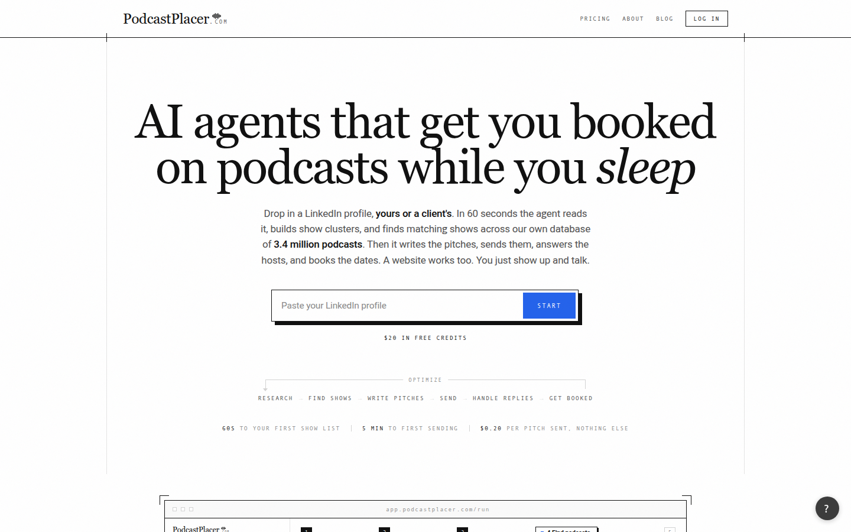
Task: Focus the Paste your LinkedIn profile field
Action: [x=398, y=306]
